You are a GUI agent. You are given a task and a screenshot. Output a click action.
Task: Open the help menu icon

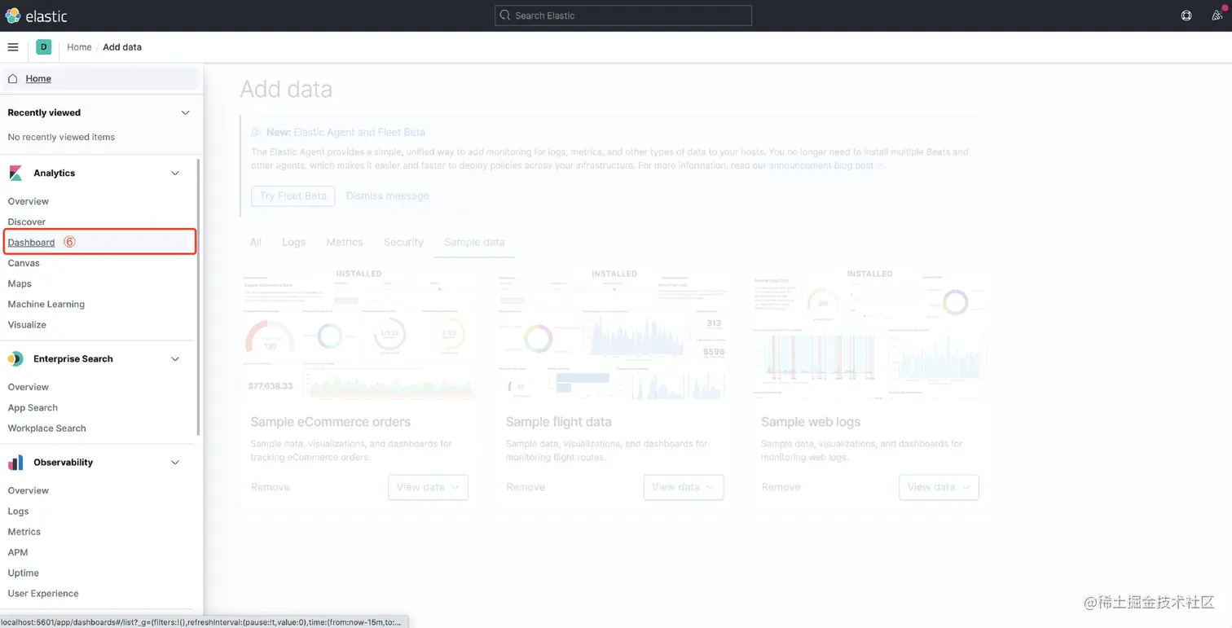point(1186,15)
